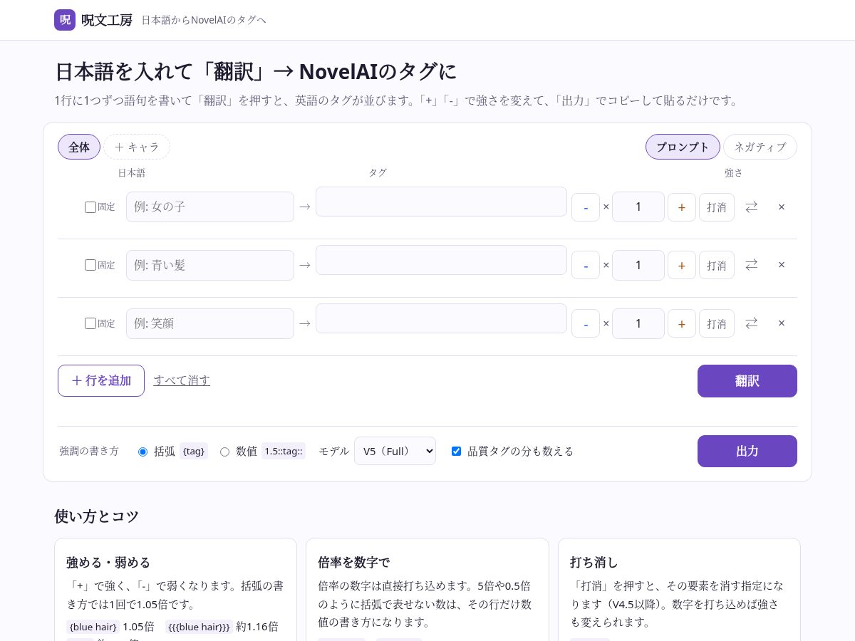Click the 出力 button
Viewport: 855px width, 641px height.
[x=747, y=451]
